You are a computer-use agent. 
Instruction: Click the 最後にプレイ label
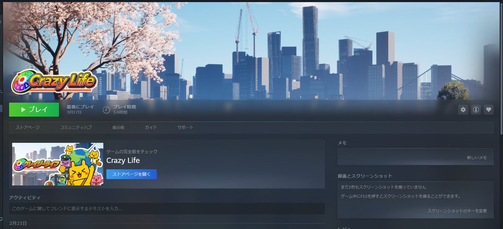(x=80, y=107)
